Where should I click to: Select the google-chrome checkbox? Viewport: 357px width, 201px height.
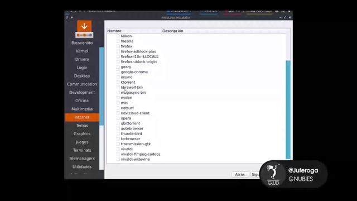[x=118, y=72]
